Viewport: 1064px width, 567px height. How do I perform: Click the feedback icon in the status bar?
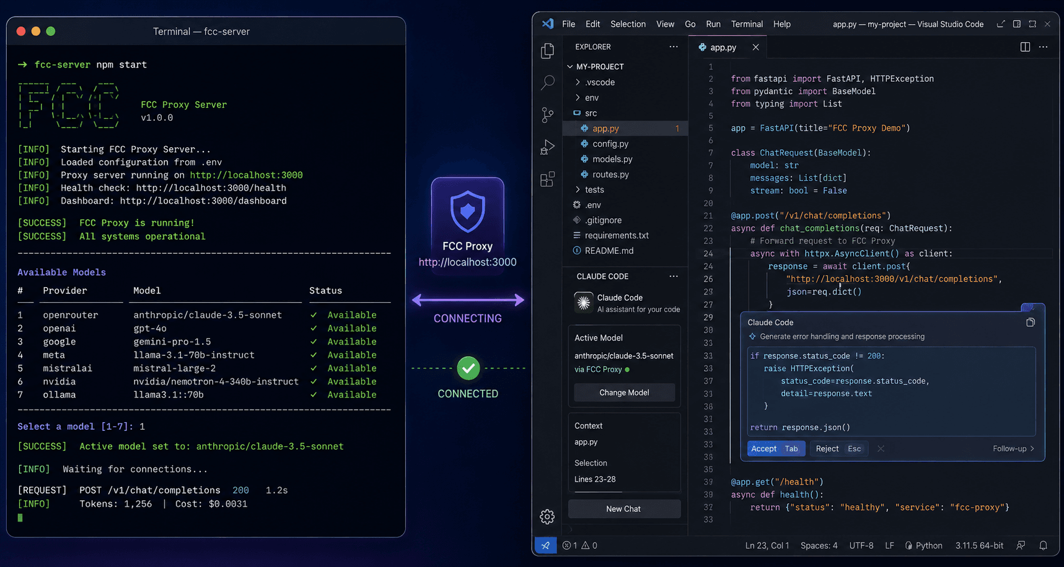(x=1021, y=545)
